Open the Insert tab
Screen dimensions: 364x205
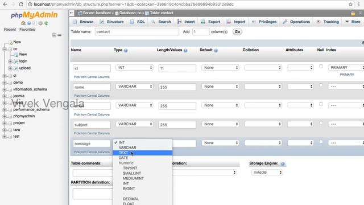pos(186,22)
